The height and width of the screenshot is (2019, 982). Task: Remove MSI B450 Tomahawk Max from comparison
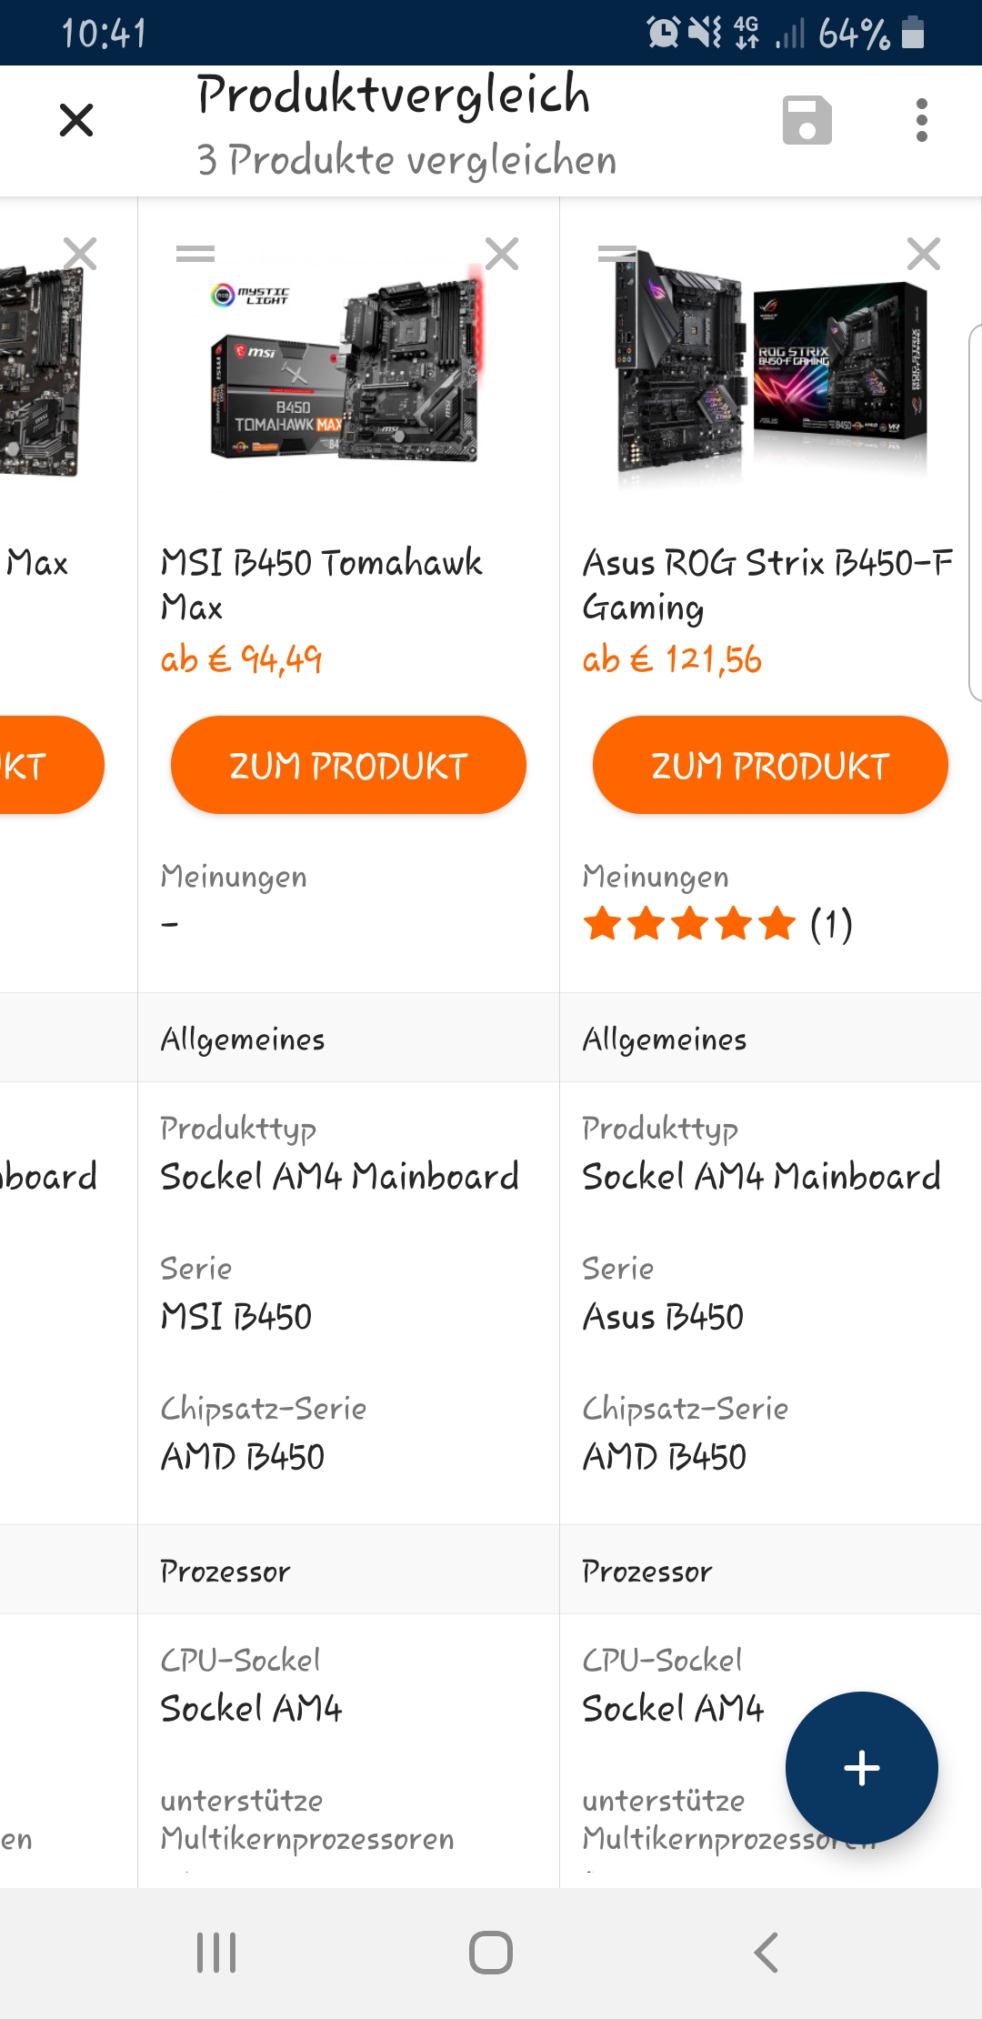(502, 254)
